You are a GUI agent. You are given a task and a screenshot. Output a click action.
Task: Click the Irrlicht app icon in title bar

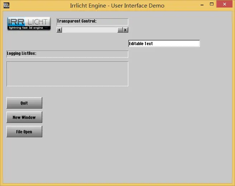pyautogui.click(x=6, y=5)
